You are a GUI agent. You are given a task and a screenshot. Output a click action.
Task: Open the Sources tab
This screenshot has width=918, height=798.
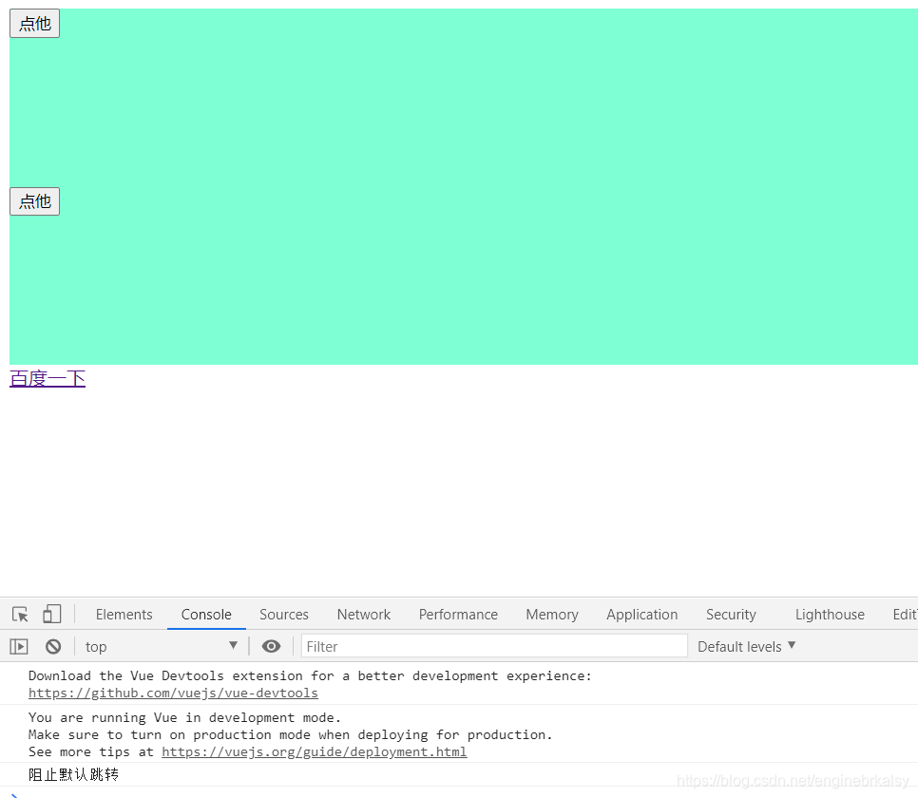284,614
